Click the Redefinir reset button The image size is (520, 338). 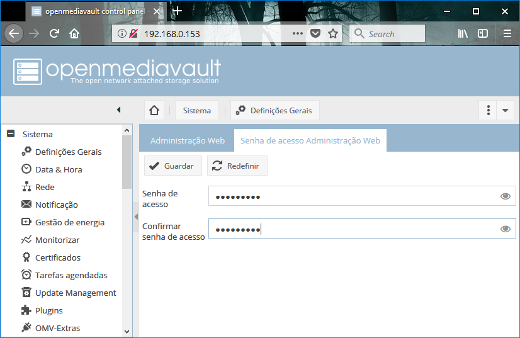coord(237,166)
